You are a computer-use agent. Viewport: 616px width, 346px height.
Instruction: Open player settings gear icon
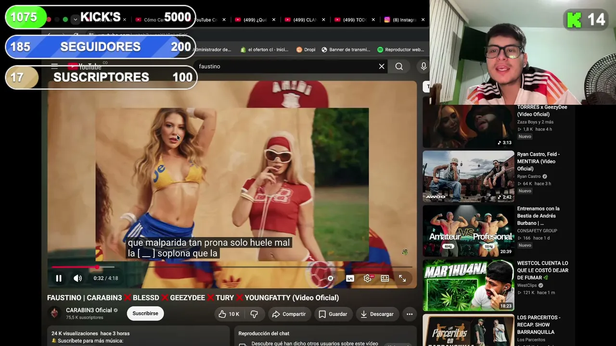(x=368, y=278)
